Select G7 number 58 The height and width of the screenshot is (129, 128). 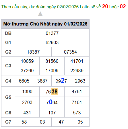point(24,122)
